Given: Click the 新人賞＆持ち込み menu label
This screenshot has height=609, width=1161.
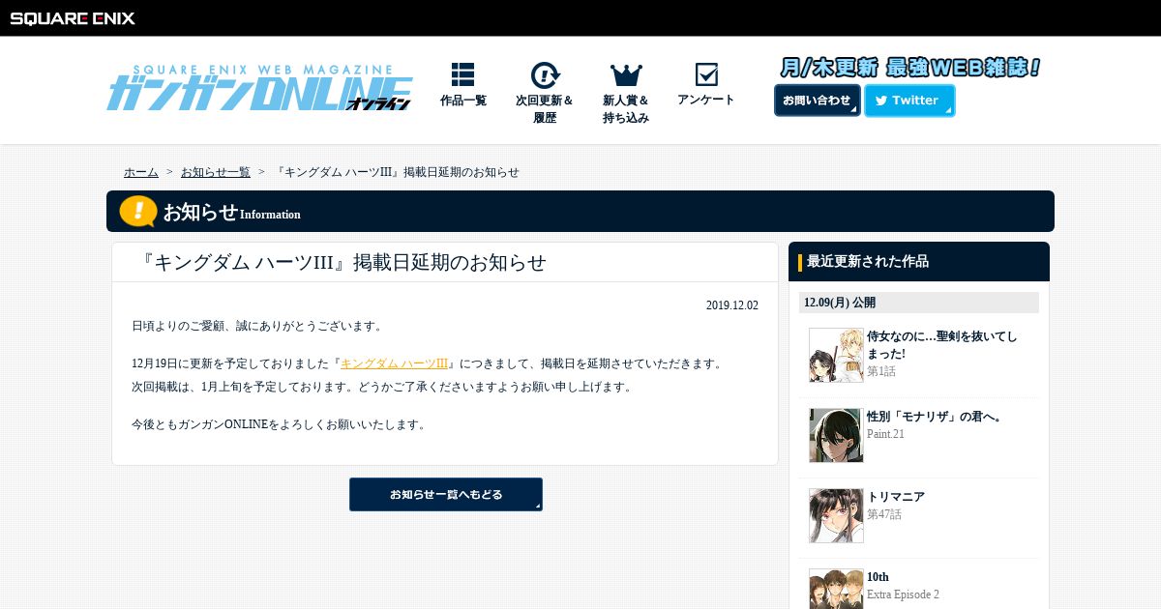Looking at the screenshot, I should [x=626, y=108].
